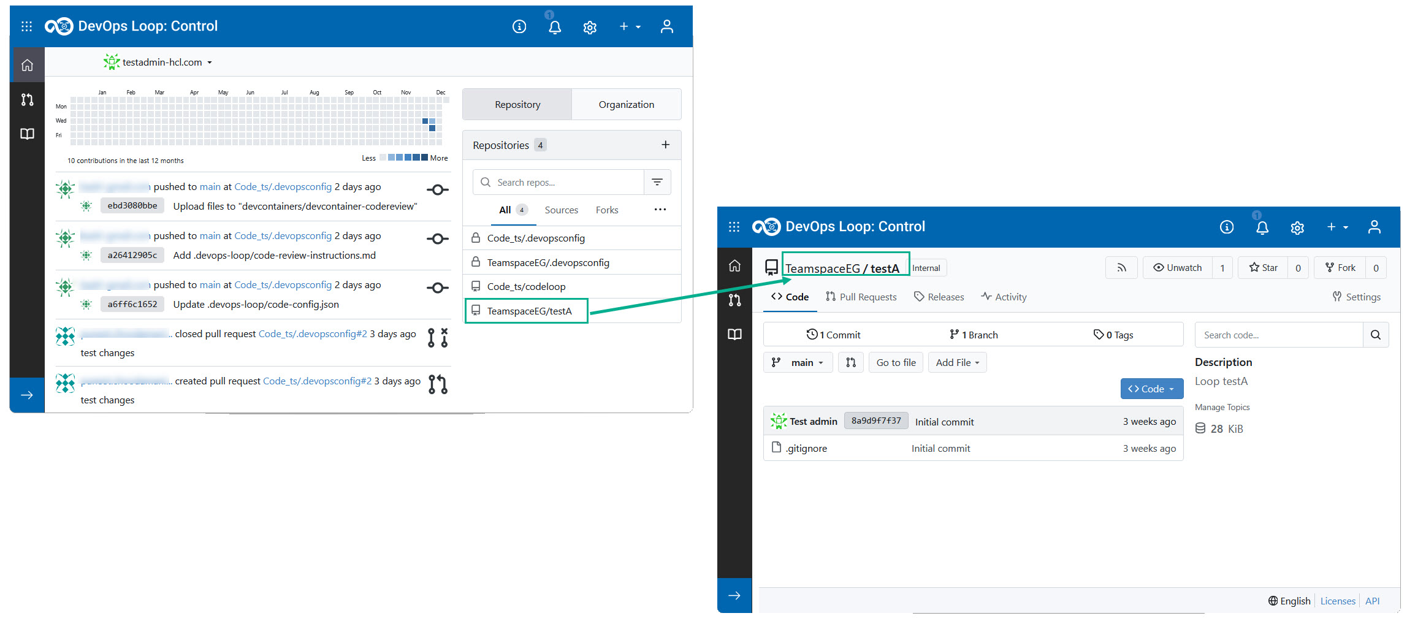Screen dimensions: 1407x632
Task: Open commit a26412905c in activity feed
Action: pos(132,255)
